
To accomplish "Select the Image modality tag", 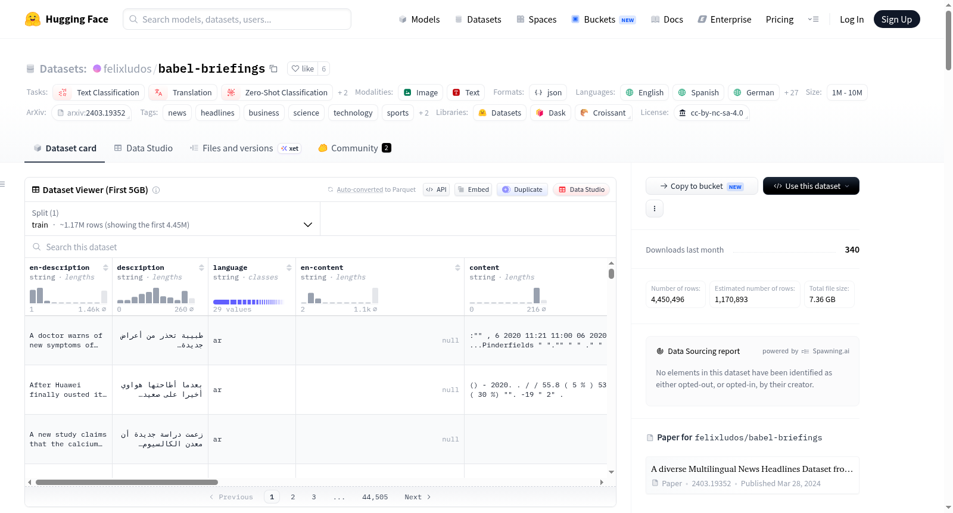I will [421, 92].
